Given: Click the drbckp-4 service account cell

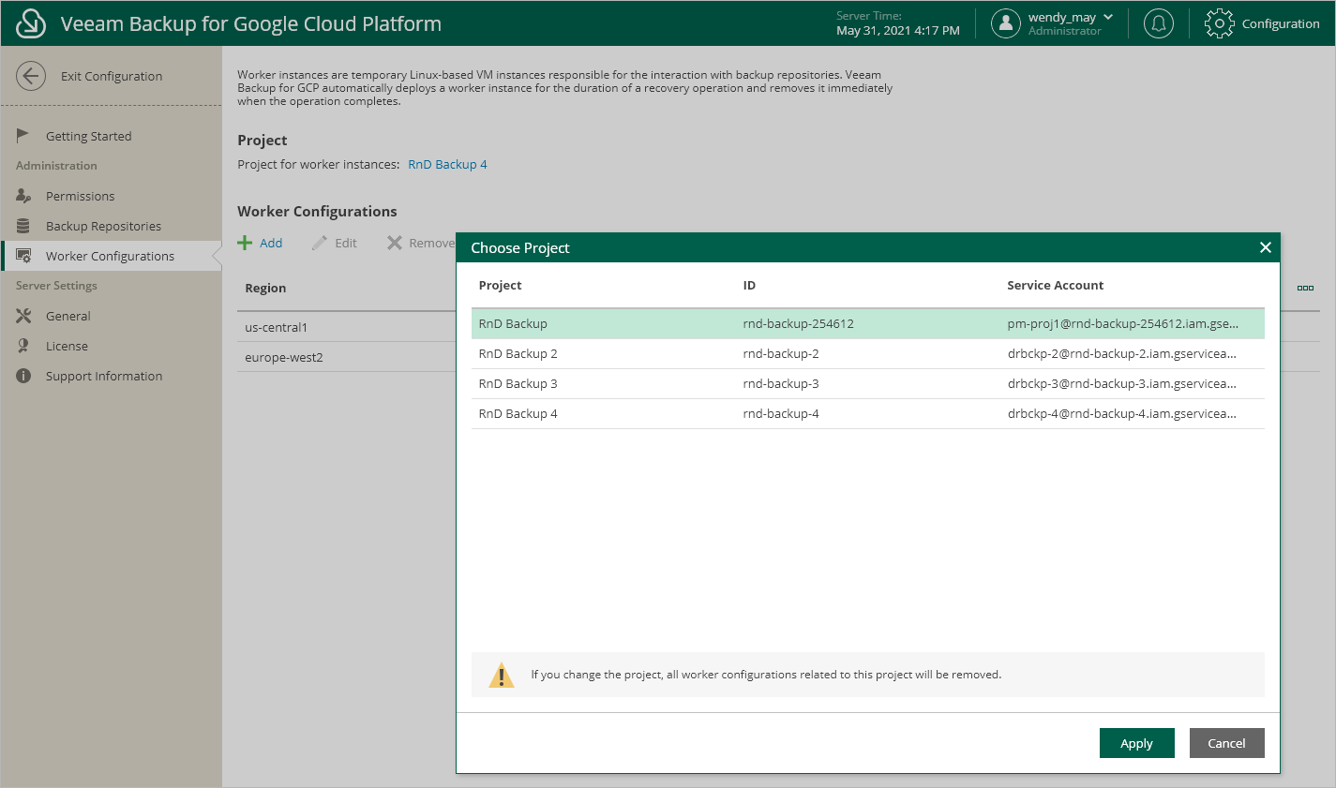Looking at the screenshot, I should pos(1122,413).
